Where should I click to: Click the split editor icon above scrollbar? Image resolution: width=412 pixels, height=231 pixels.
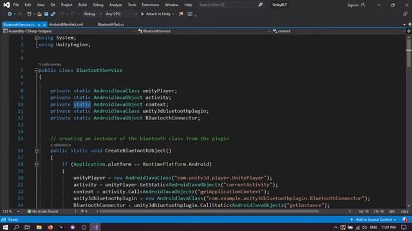pyautogui.click(x=409, y=31)
